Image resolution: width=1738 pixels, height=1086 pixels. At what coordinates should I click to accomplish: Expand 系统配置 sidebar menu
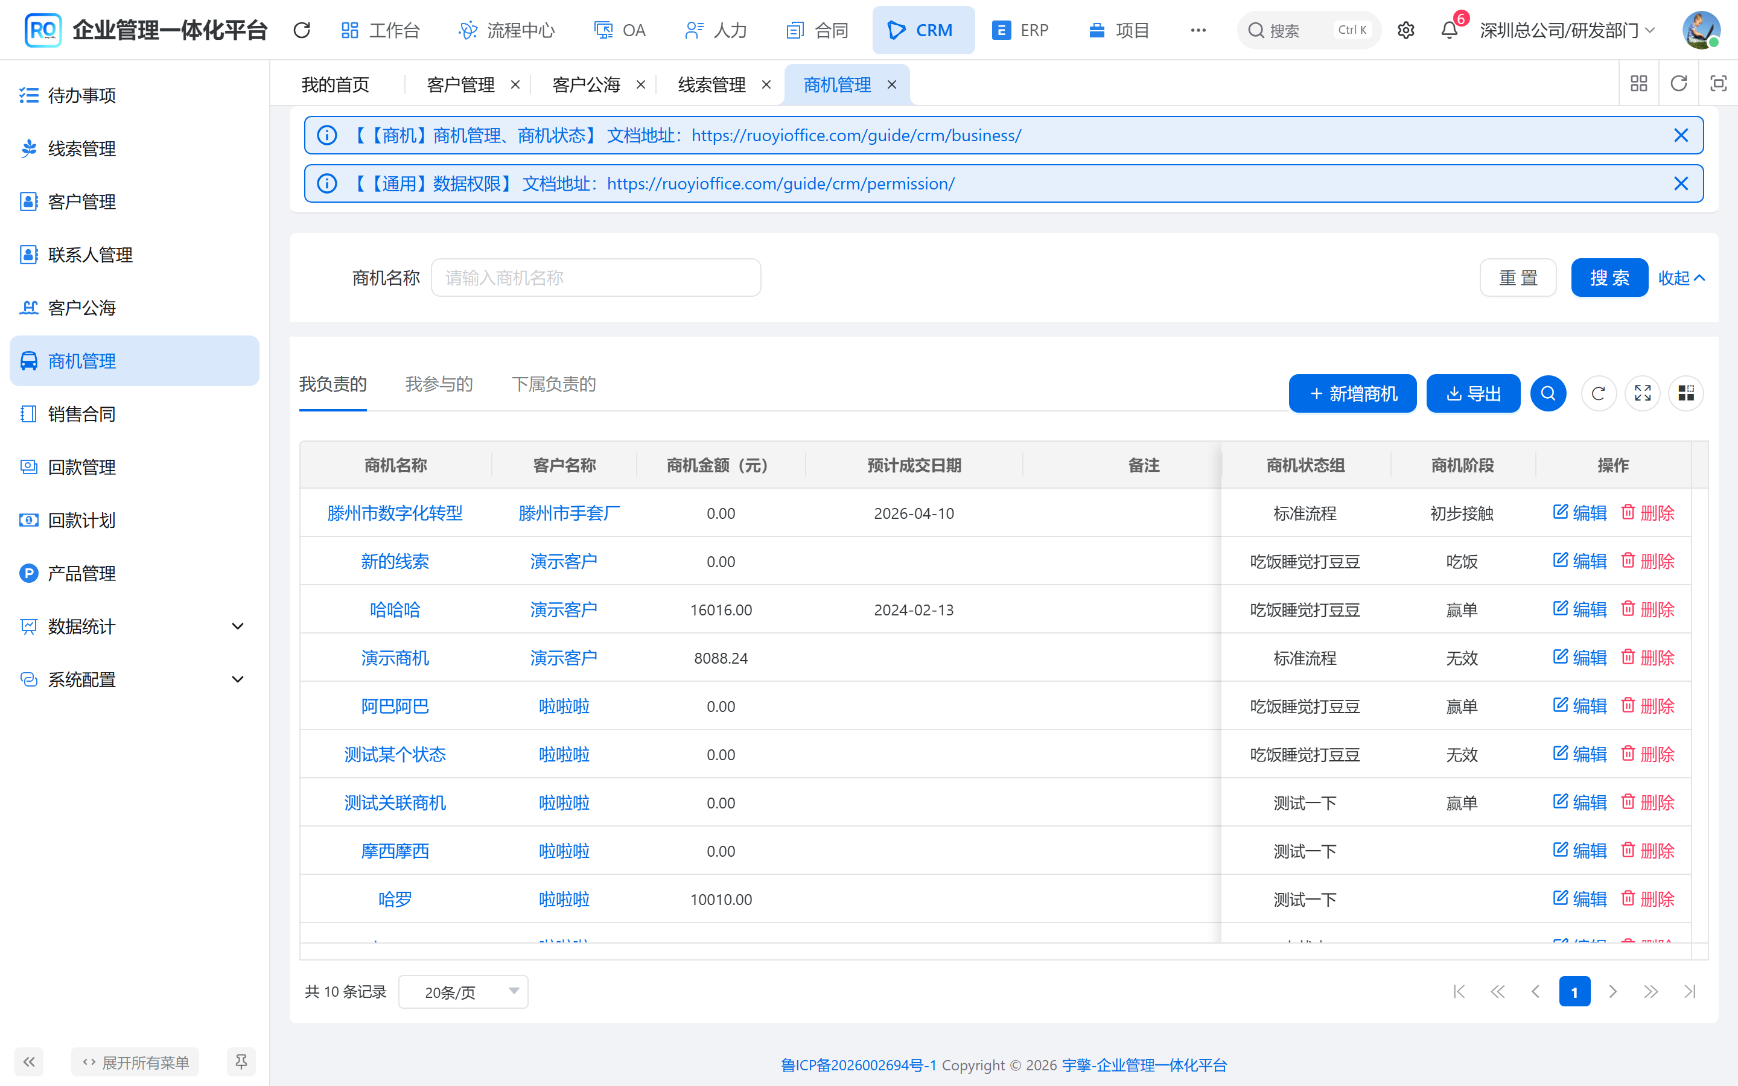135,679
